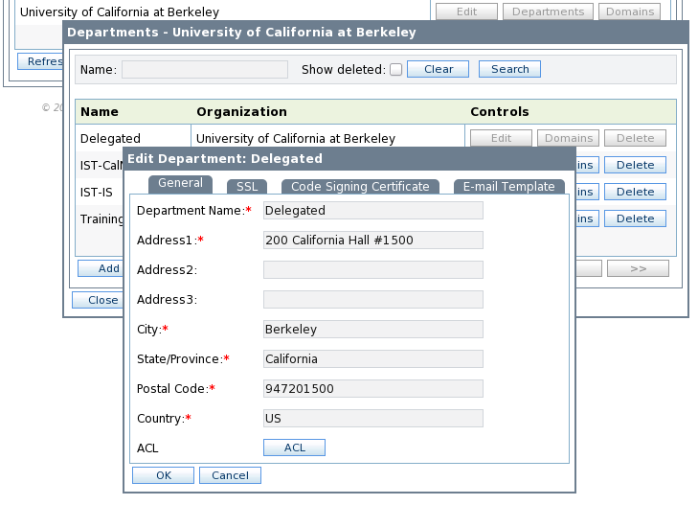Viewport: 698px width, 505px height.
Task: Click the Country field
Action: (x=373, y=418)
